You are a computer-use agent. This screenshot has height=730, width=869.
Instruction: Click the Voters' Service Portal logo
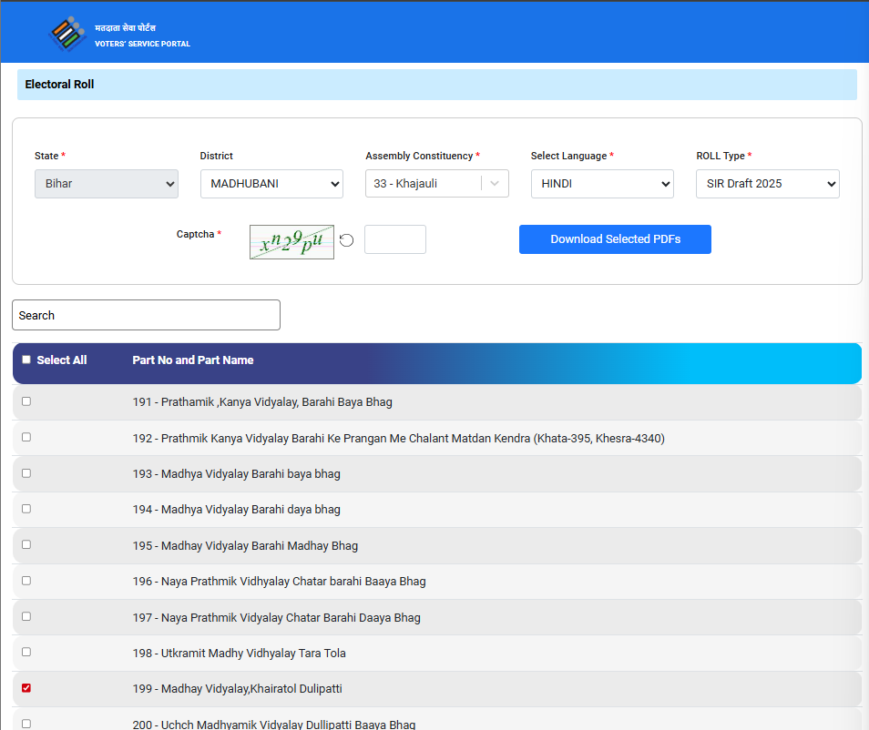(67, 35)
